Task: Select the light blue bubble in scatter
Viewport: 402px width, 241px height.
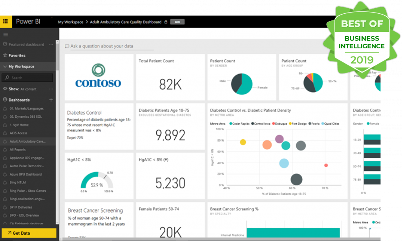Action: [x=284, y=163]
